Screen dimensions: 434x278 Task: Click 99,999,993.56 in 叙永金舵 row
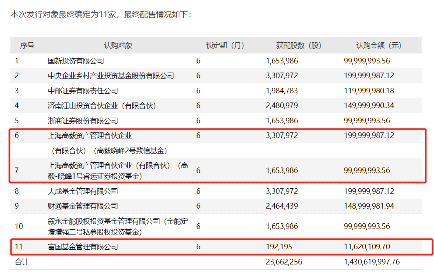pyautogui.click(x=367, y=227)
